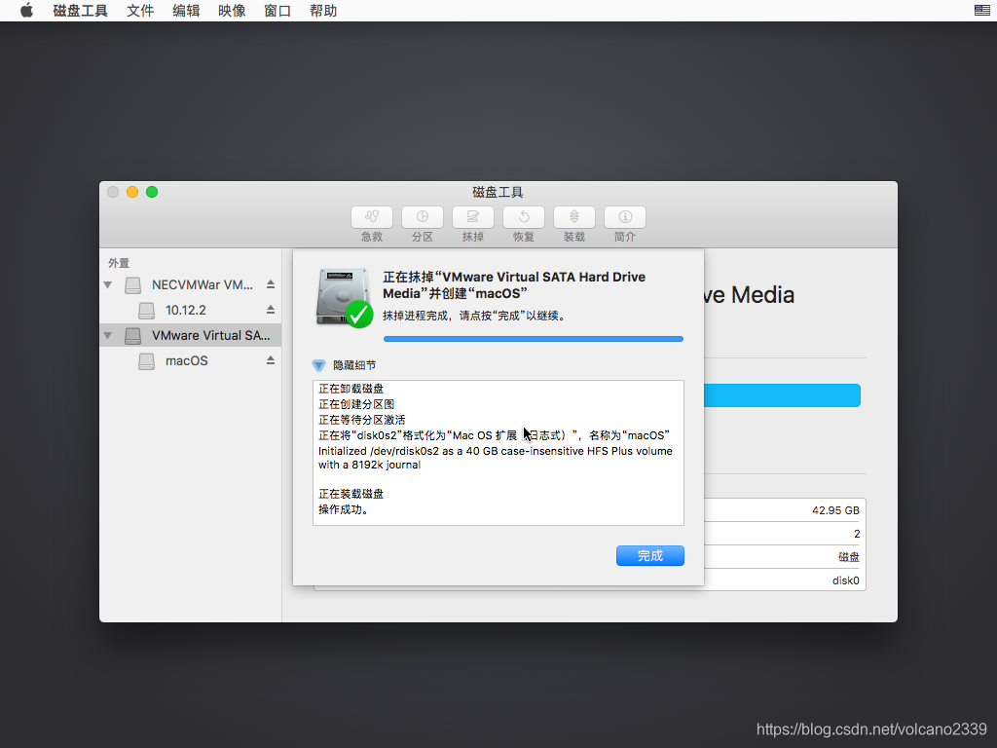Viewport: 997px width, 748px height.
Task: Click the yellow minimize window button
Action: (132, 192)
